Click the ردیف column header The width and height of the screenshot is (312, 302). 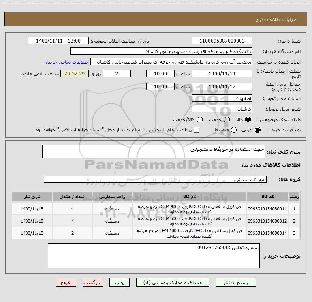point(294,197)
